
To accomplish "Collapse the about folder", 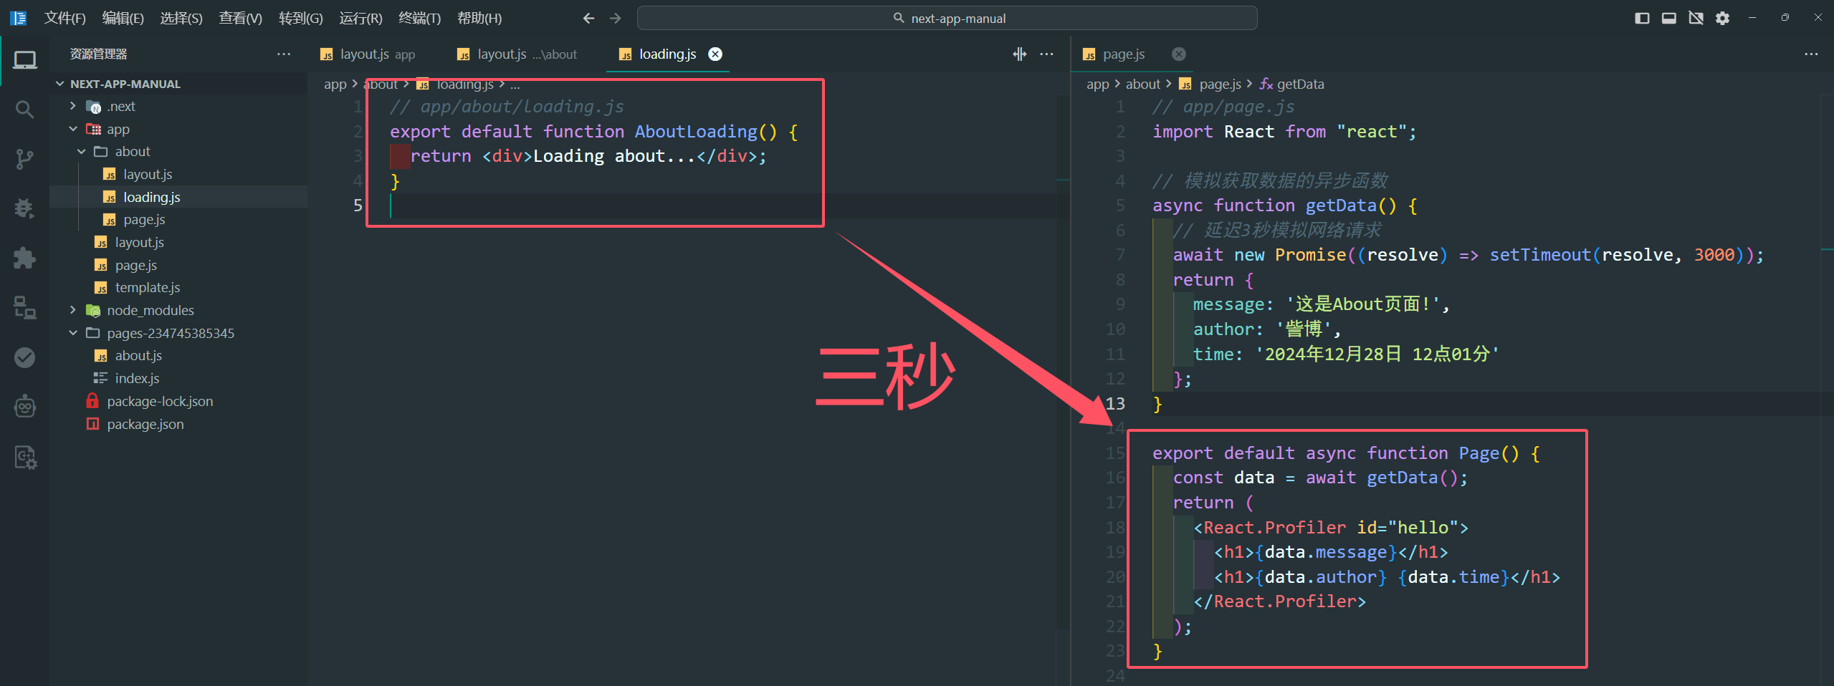I will tap(81, 151).
